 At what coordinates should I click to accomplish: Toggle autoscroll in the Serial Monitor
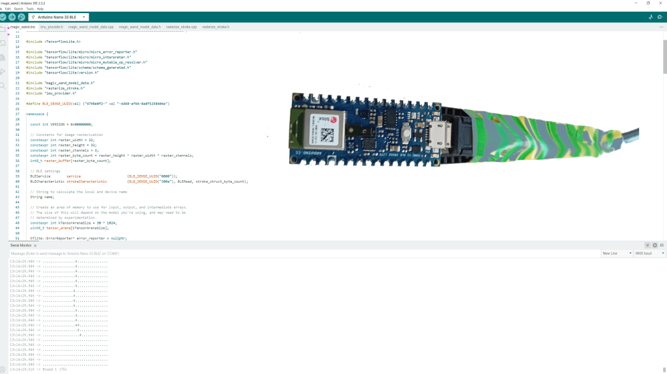point(647,245)
